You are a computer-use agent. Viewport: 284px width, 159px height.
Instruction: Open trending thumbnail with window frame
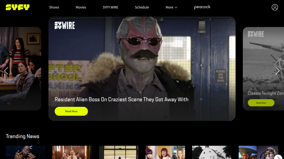(119, 152)
